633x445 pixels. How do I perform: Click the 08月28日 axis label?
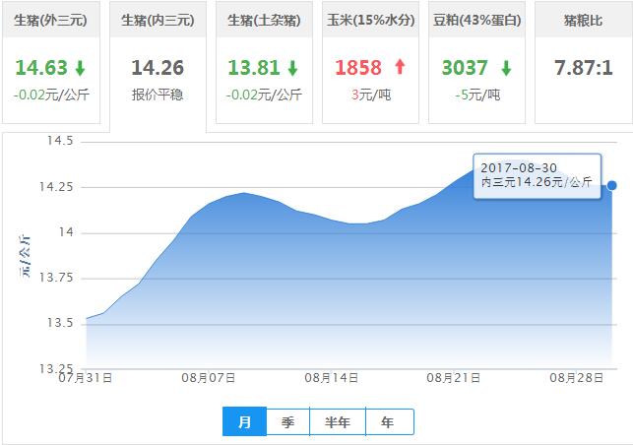click(577, 378)
